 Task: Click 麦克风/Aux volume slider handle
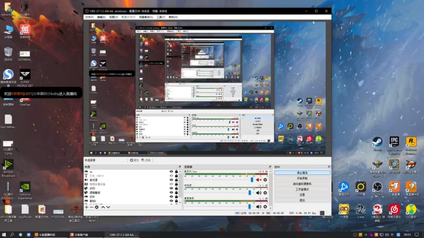coord(252,180)
